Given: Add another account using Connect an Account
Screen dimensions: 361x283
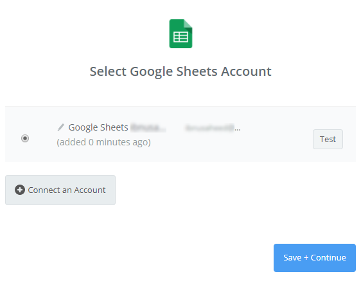Looking at the screenshot, I should (x=60, y=190).
